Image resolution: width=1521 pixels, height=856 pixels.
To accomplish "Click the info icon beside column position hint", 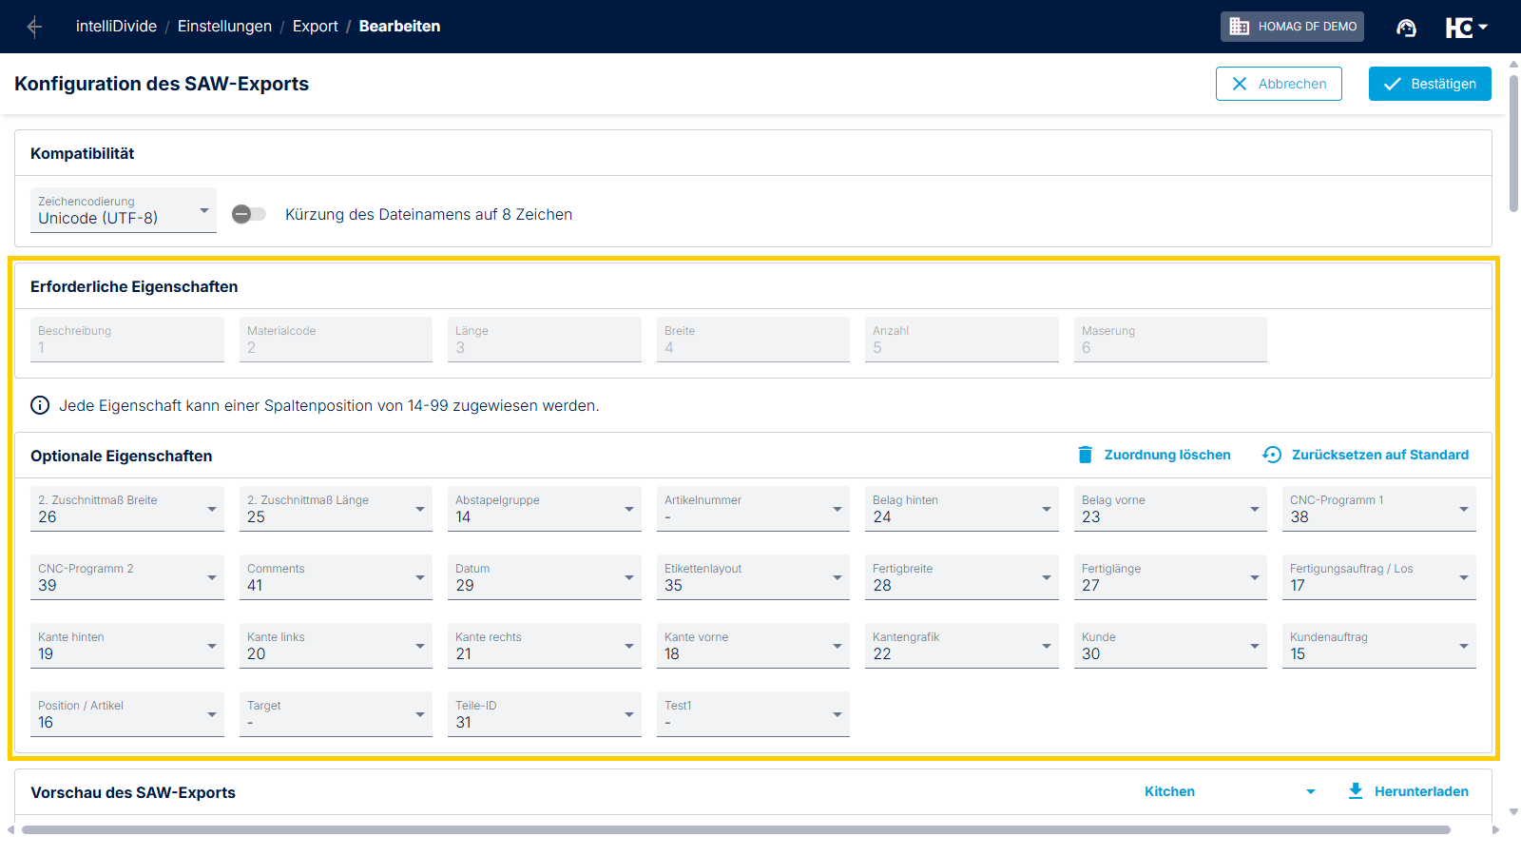I will point(40,405).
